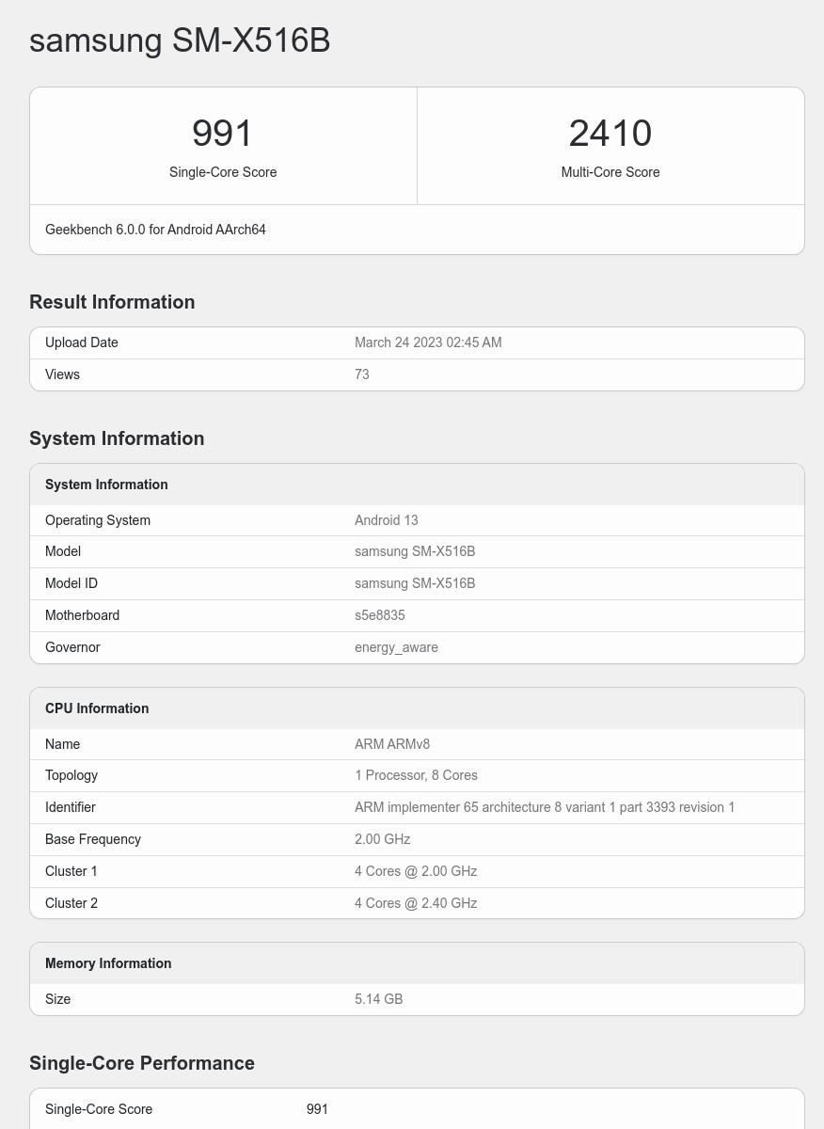
Task: Select the single-core score value 991 at top
Action: coord(223,134)
